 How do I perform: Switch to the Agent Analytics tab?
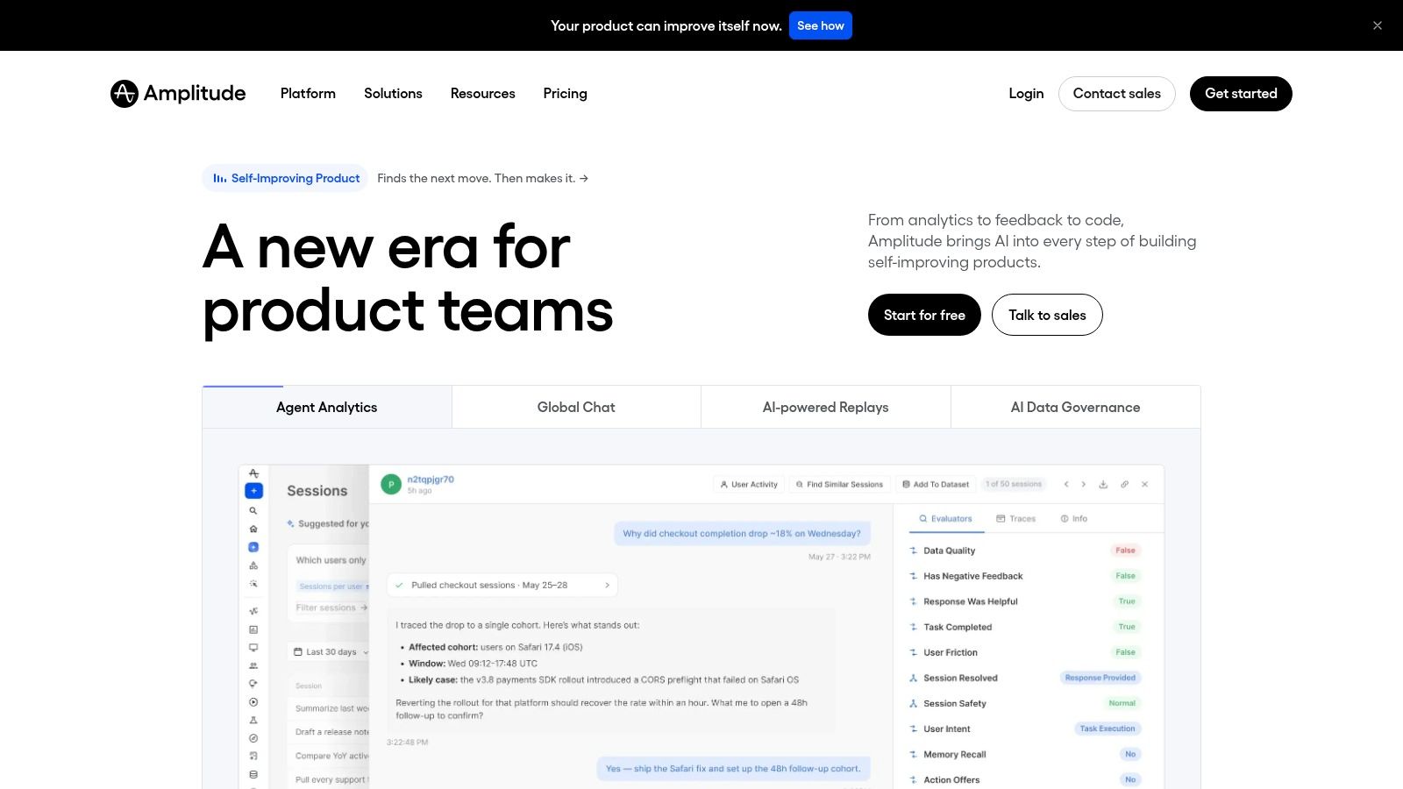[327, 407]
